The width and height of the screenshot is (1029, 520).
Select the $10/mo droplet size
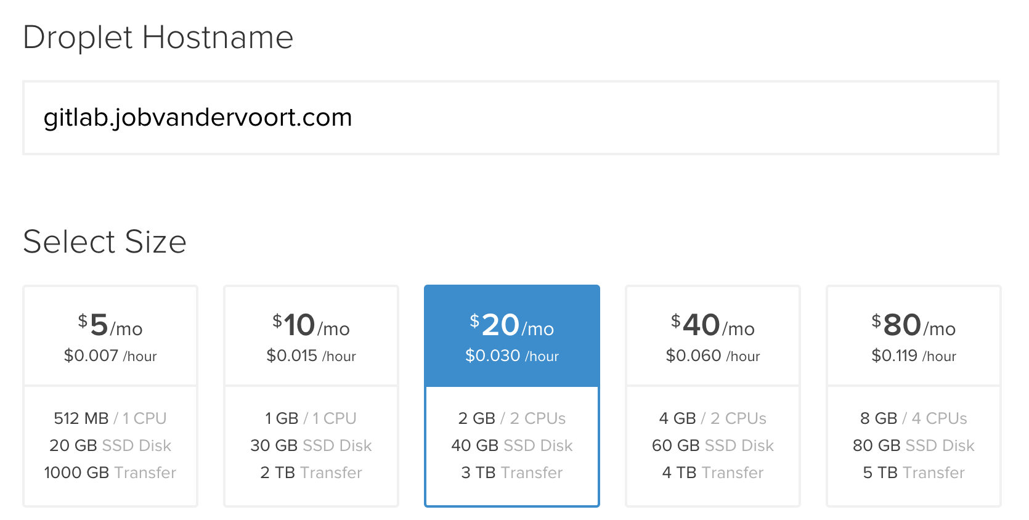click(x=311, y=336)
